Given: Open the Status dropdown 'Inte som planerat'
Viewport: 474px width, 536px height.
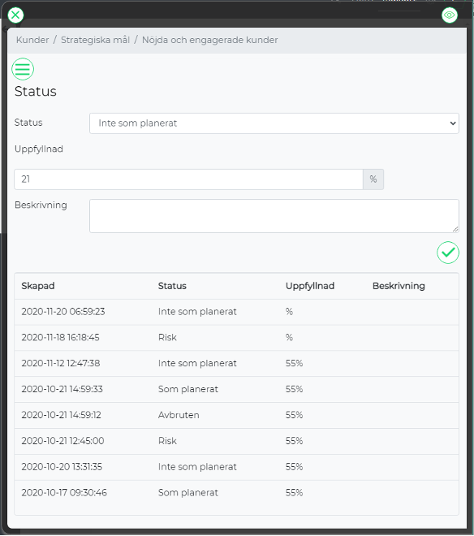Looking at the screenshot, I should pos(274,123).
